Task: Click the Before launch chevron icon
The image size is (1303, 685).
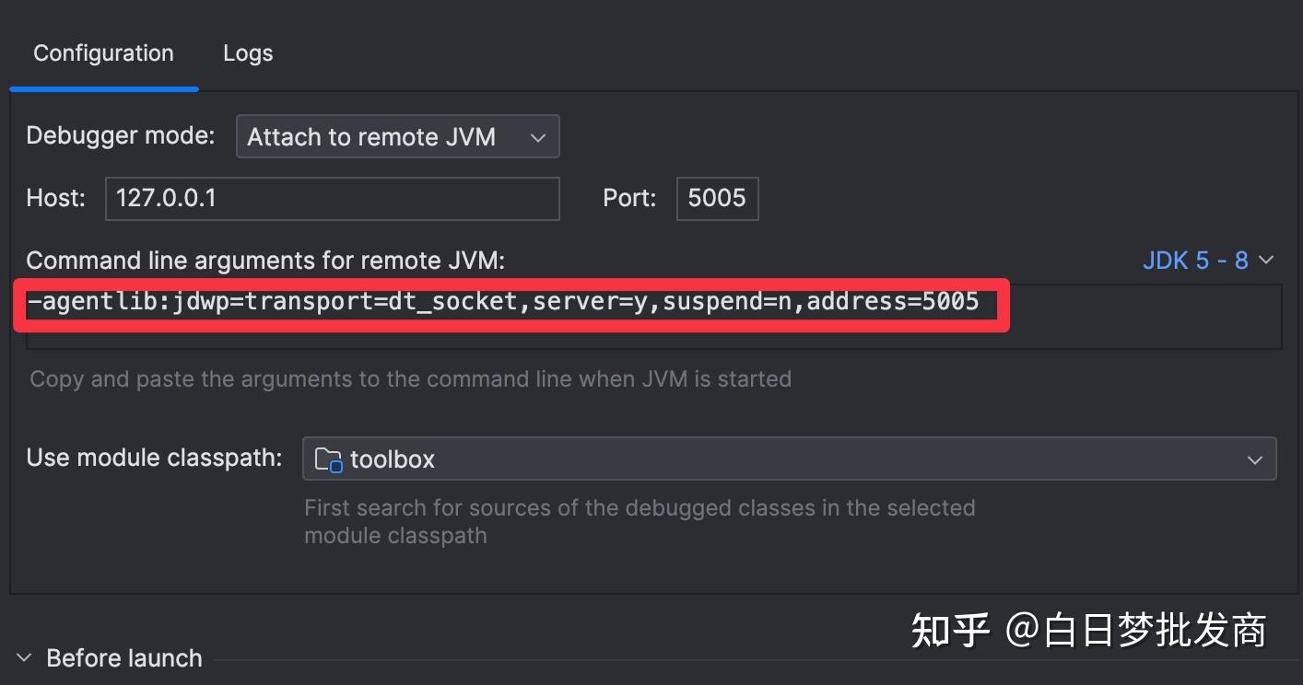Action: point(23,656)
